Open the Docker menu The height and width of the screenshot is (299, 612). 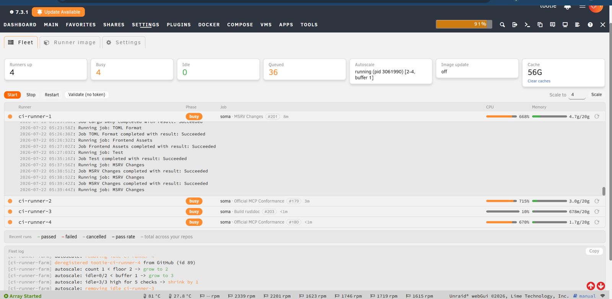pyautogui.click(x=209, y=25)
